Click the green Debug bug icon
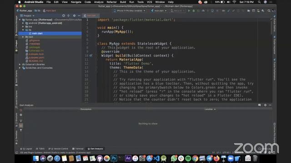Viewport: 291px width, 163px height. [194, 11]
